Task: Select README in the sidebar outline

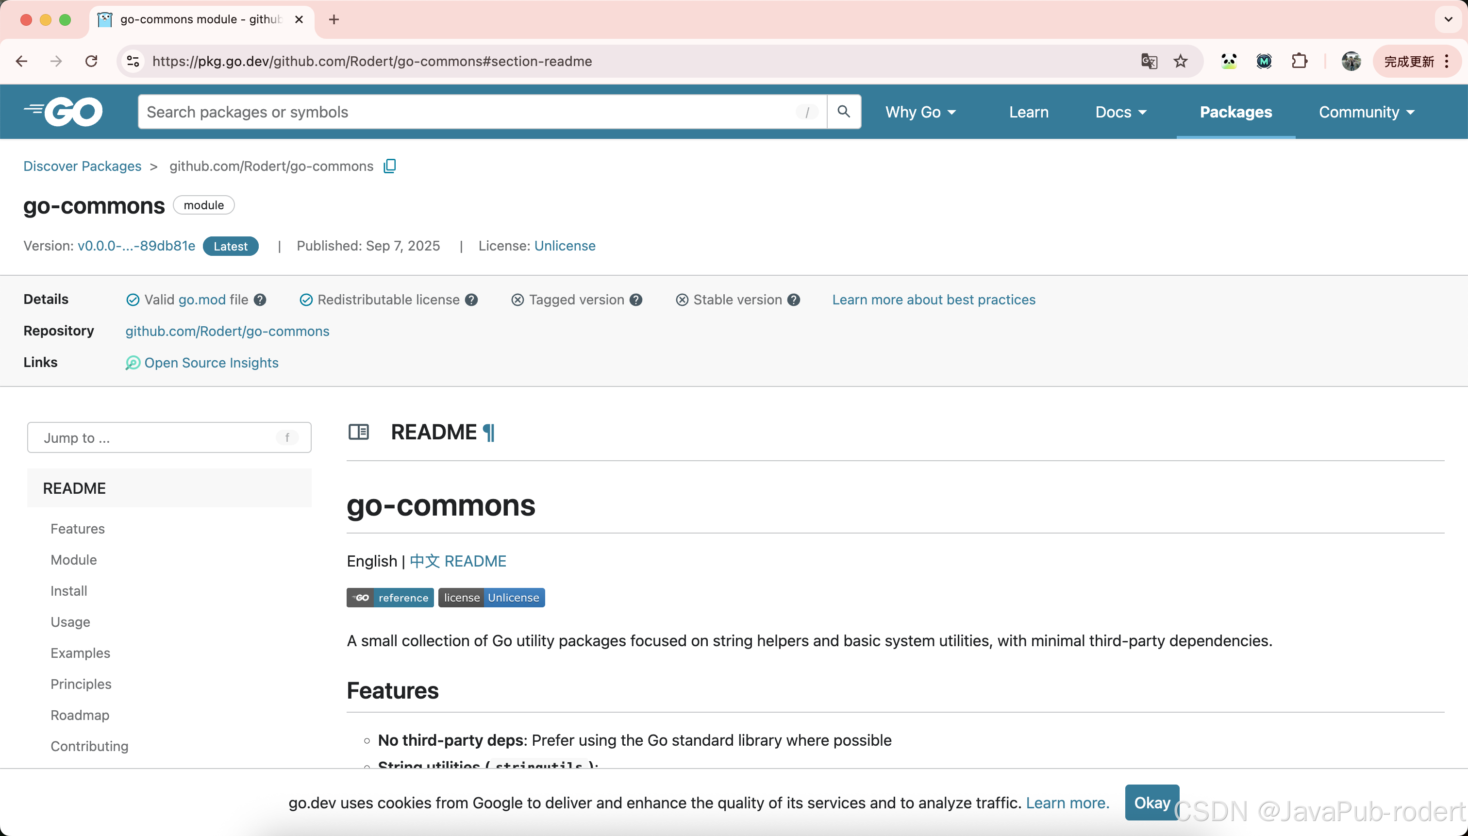Action: point(169,488)
